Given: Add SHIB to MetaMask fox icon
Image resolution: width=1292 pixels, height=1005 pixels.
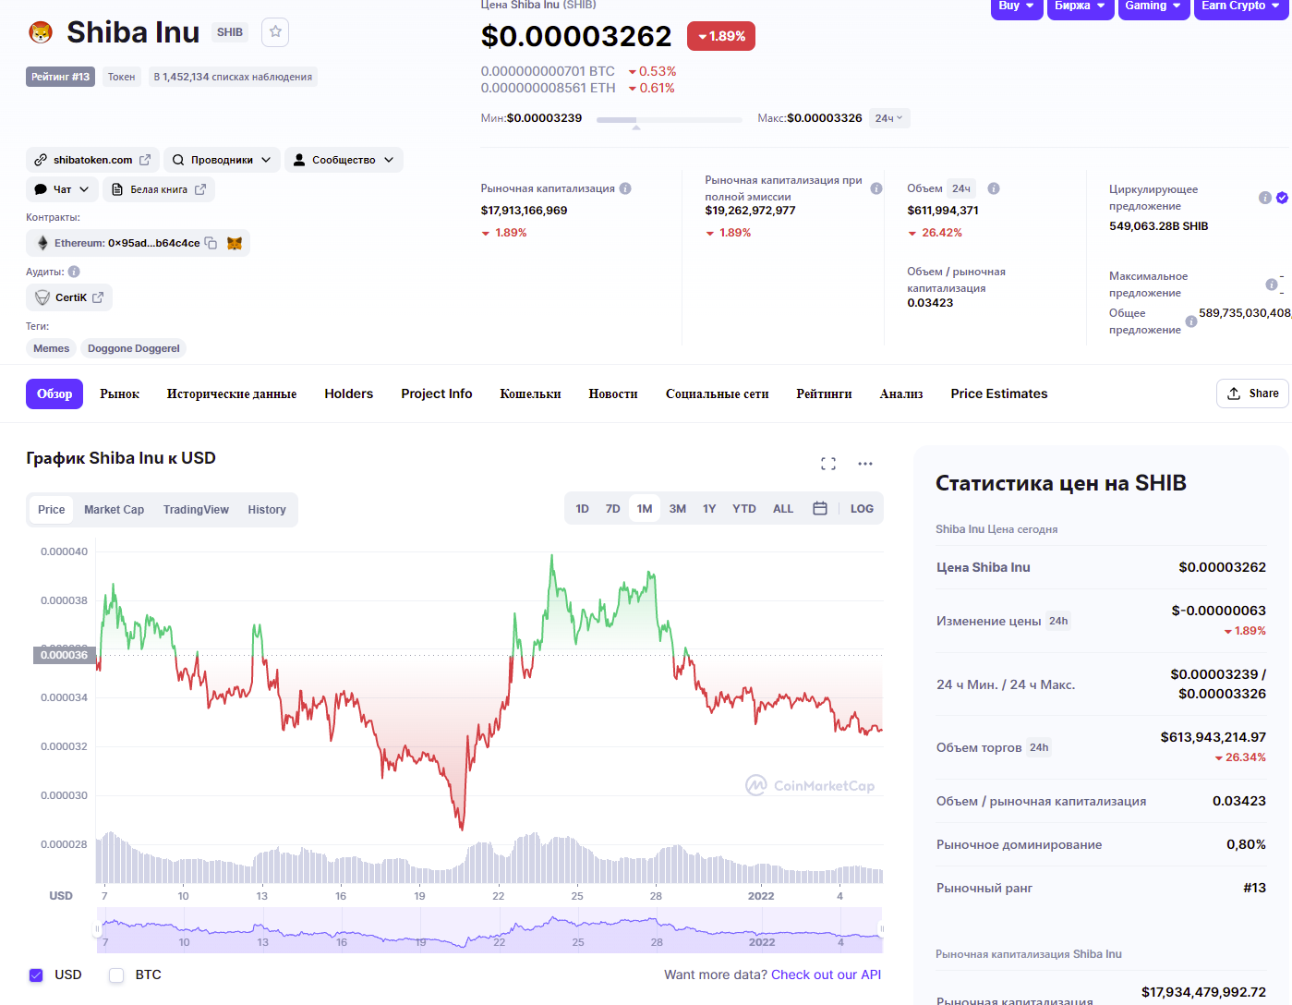Looking at the screenshot, I should click(x=235, y=243).
